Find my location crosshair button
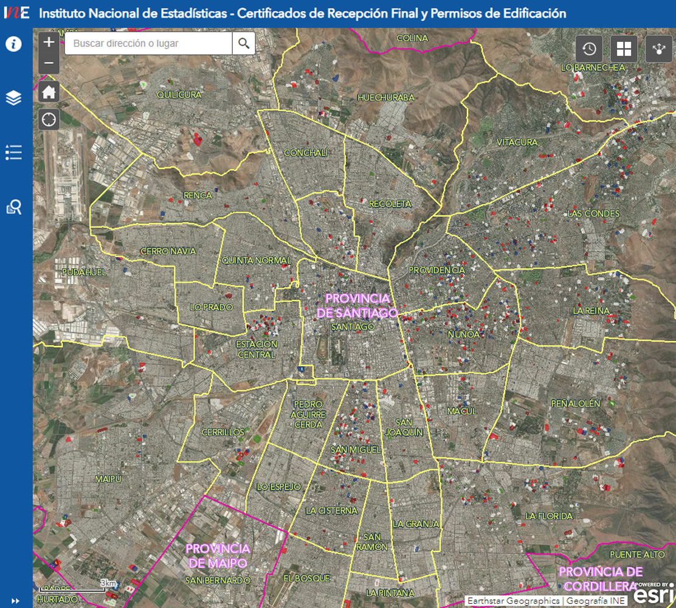The height and width of the screenshot is (608, 676). point(49,119)
